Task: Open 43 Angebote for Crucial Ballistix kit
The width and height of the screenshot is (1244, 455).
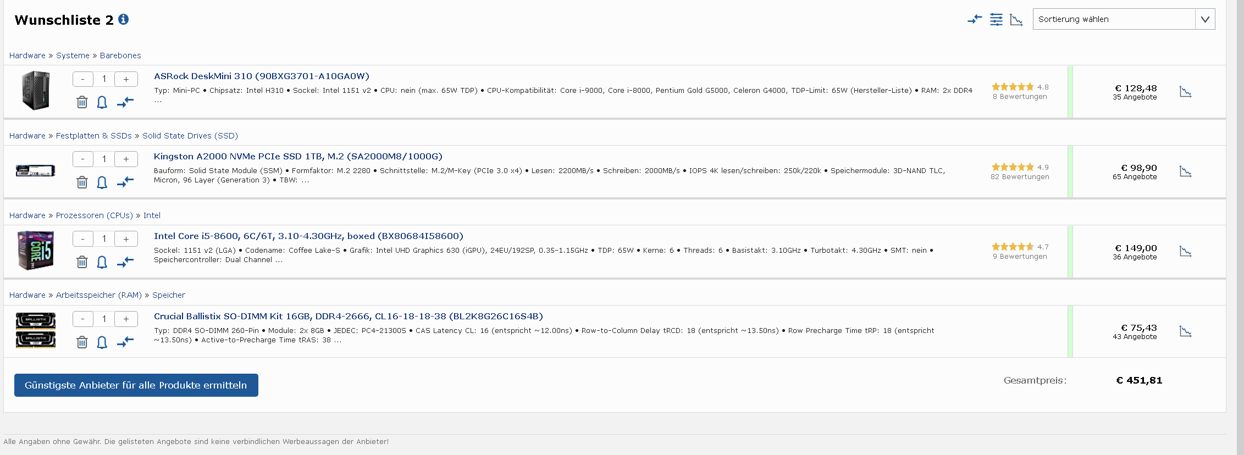Action: tap(1135, 337)
